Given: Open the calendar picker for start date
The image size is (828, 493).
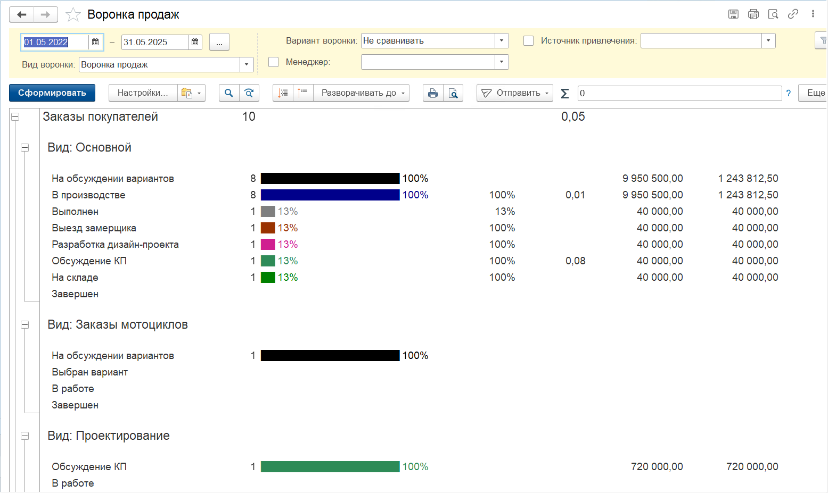Looking at the screenshot, I should pyautogui.click(x=95, y=42).
